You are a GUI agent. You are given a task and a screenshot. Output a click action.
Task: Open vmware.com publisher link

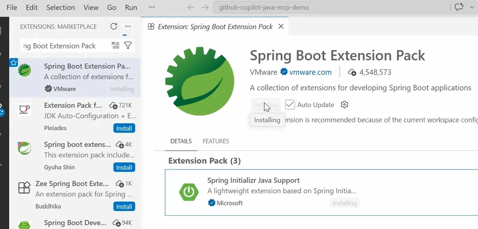tap(310, 72)
